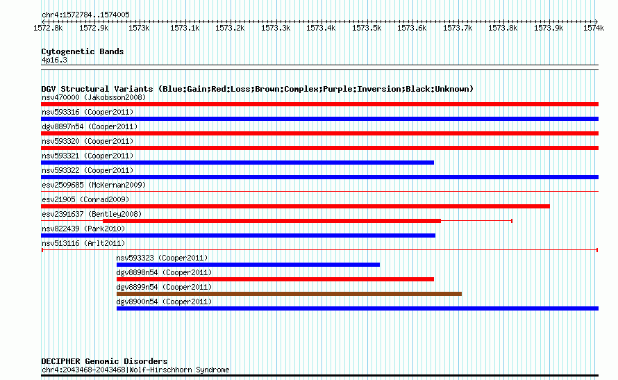Click the nsv822439 (Park2010) label

click(83, 229)
